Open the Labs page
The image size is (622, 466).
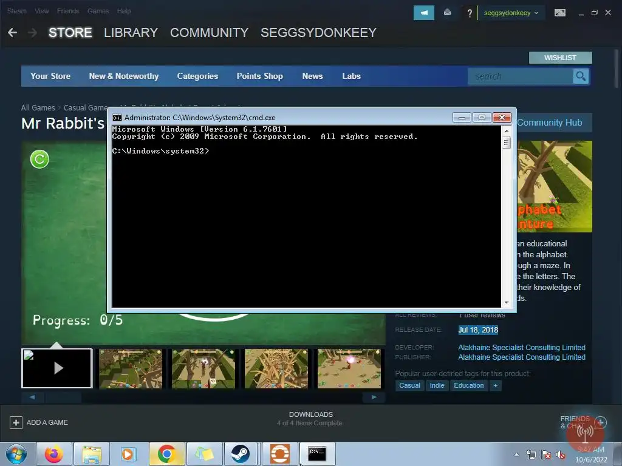tap(352, 76)
